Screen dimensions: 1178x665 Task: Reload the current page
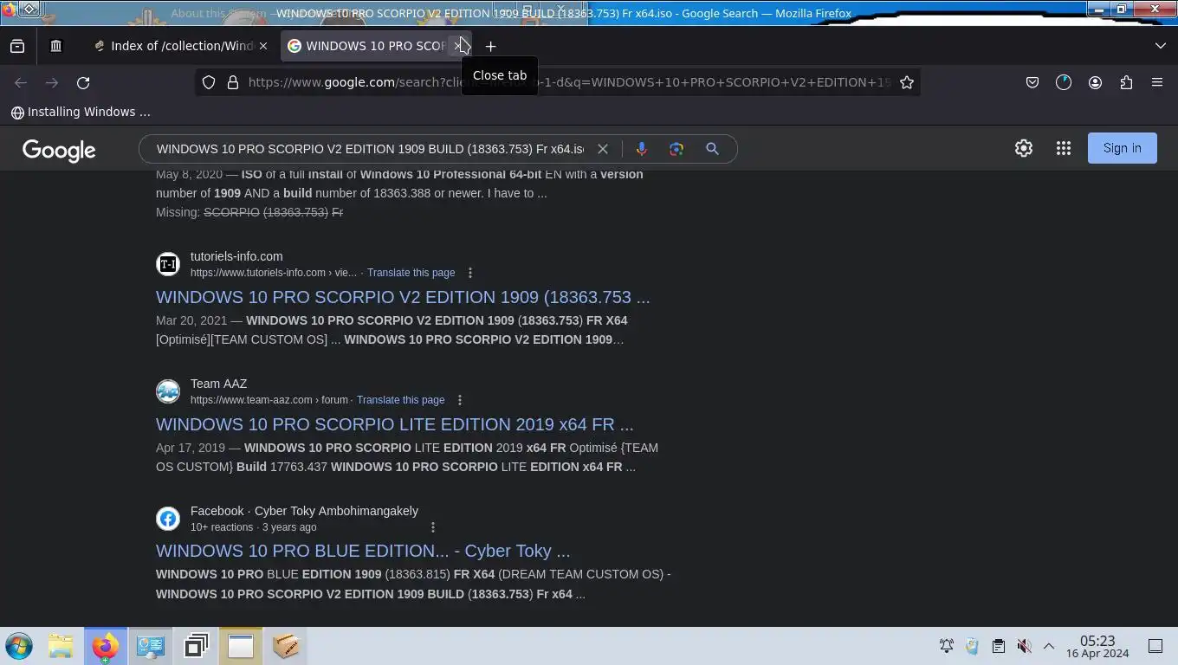click(83, 82)
